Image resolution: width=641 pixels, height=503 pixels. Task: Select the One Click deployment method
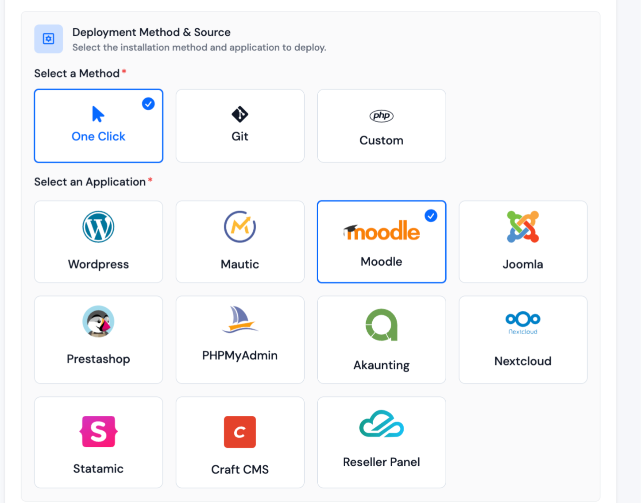98,125
